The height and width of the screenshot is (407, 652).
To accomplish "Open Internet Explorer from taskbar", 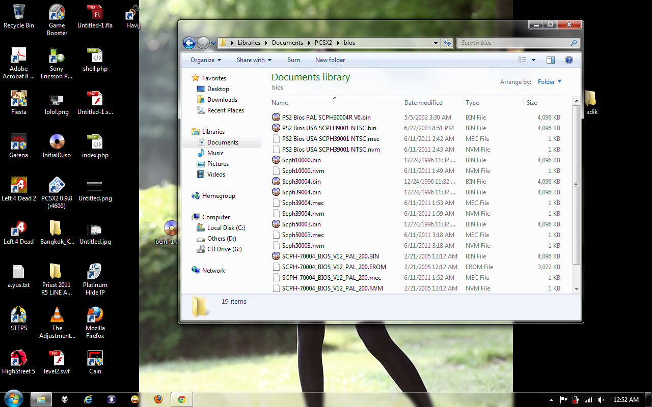I will (88, 399).
